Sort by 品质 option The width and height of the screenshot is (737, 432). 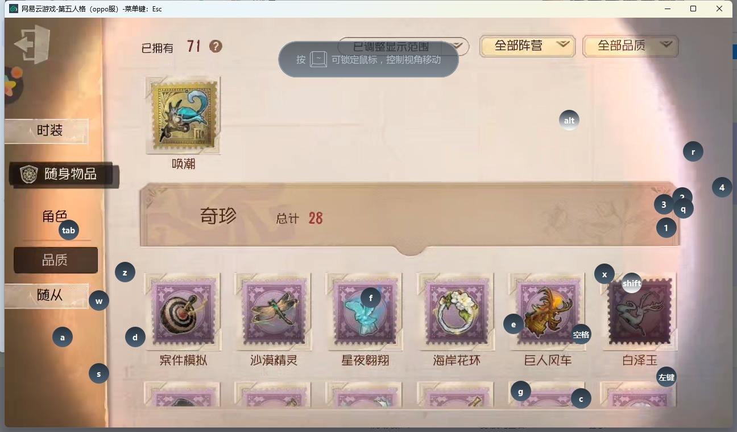[56, 260]
